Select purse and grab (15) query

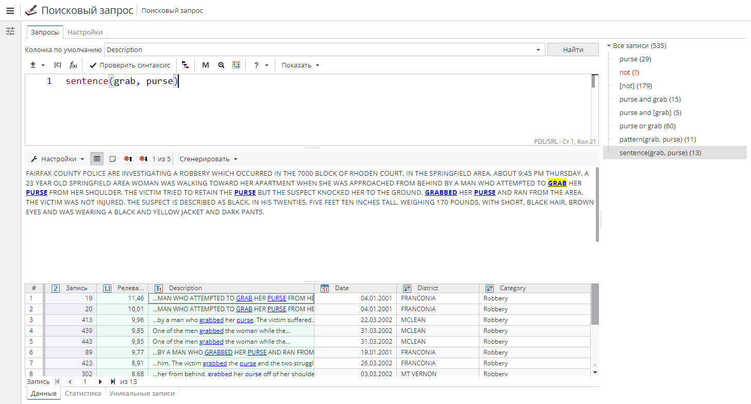(650, 99)
